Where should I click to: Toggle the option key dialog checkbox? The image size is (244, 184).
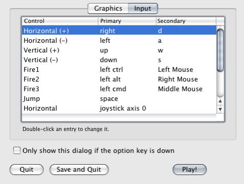(17, 150)
